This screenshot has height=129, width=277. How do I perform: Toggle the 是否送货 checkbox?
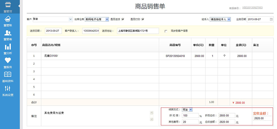click(123, 19)
